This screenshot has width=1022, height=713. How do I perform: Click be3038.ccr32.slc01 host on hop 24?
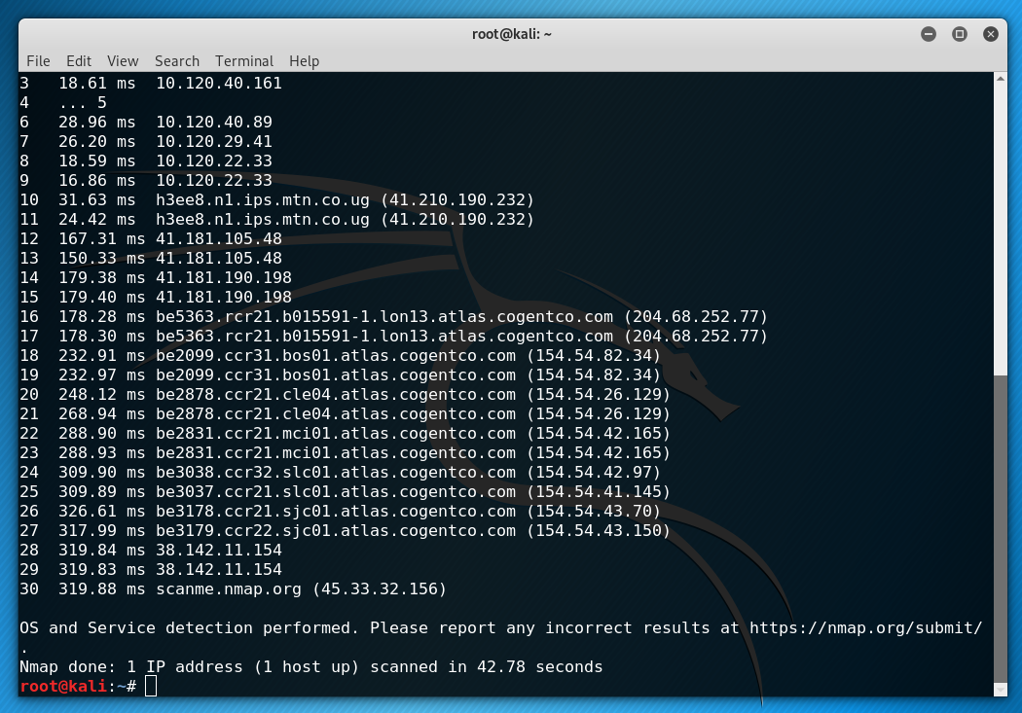tap(336, 473)
